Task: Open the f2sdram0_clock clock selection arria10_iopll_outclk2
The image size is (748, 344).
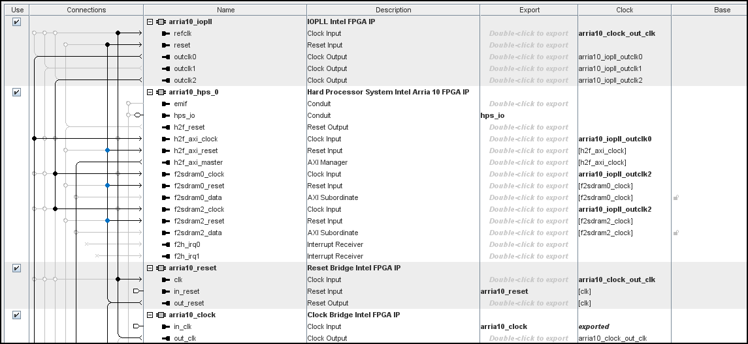Action: point(615,175)
